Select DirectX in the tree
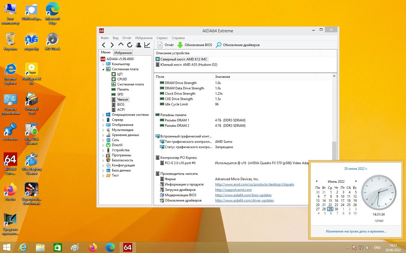This screenshot has width=406, height=253. [117, 145]
